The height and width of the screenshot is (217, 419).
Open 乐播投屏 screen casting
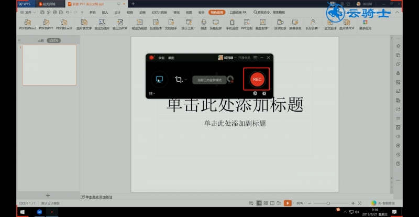(215, 24)
